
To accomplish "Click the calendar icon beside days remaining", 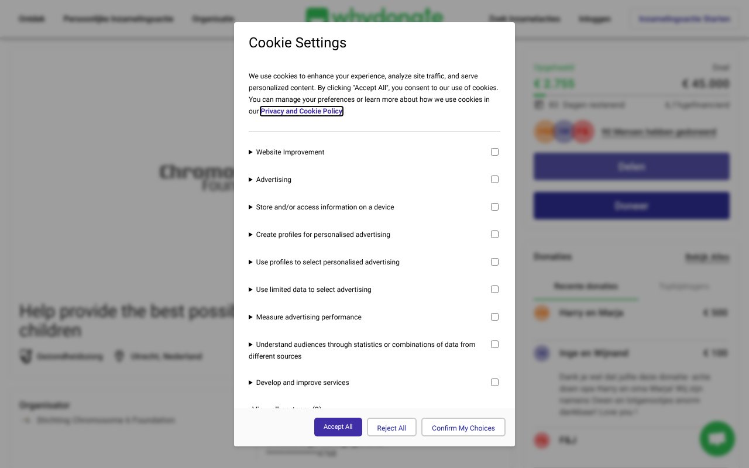I will [538, 105].
